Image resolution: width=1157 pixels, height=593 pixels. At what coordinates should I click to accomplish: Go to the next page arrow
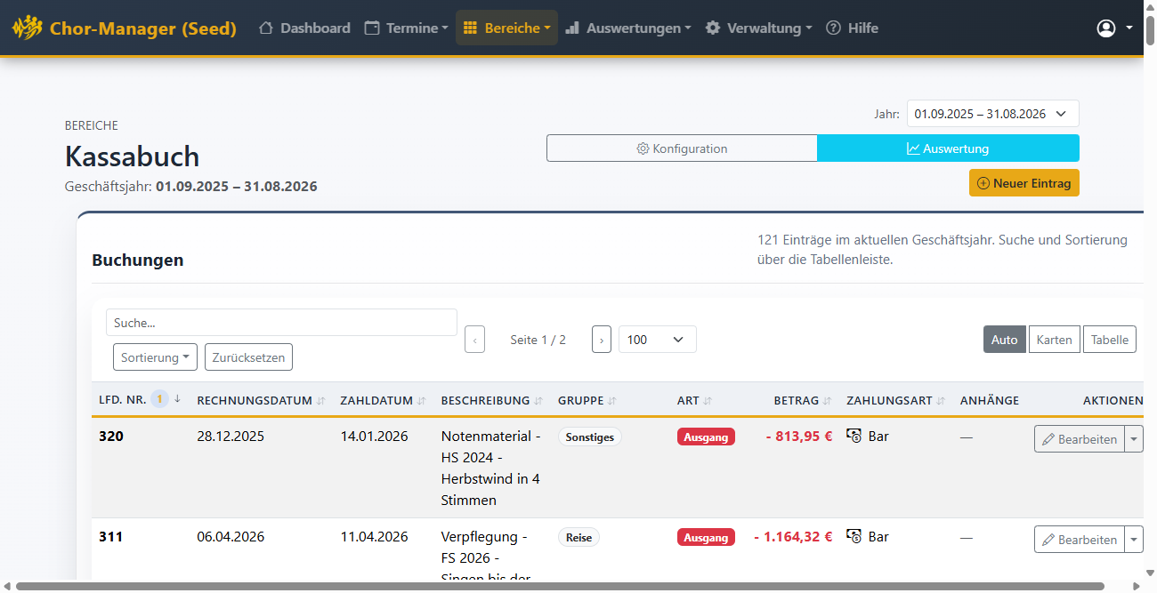(602, 340)
